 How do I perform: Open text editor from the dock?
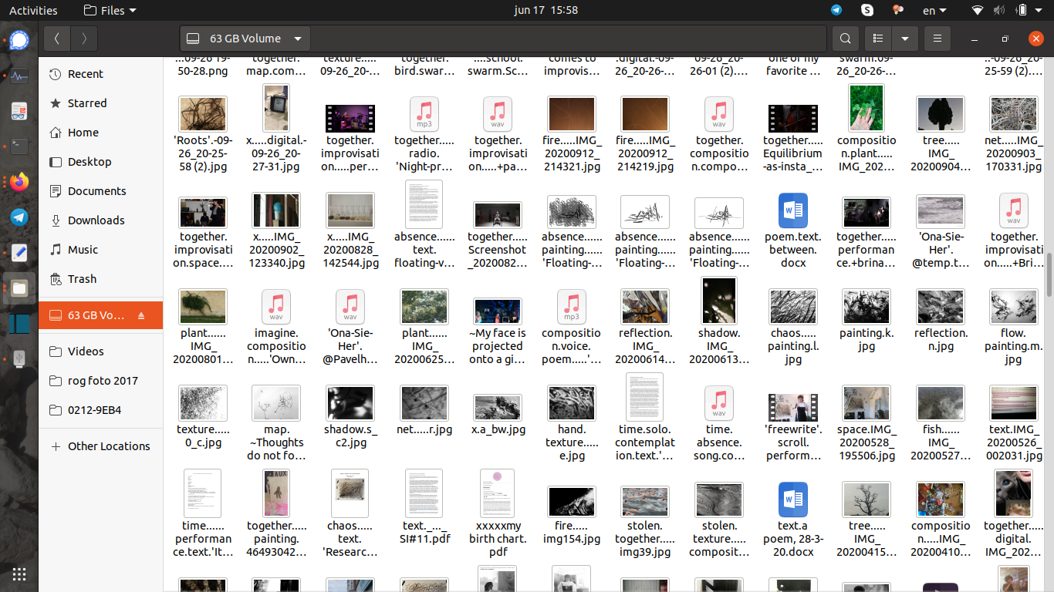tap(19, 253)
